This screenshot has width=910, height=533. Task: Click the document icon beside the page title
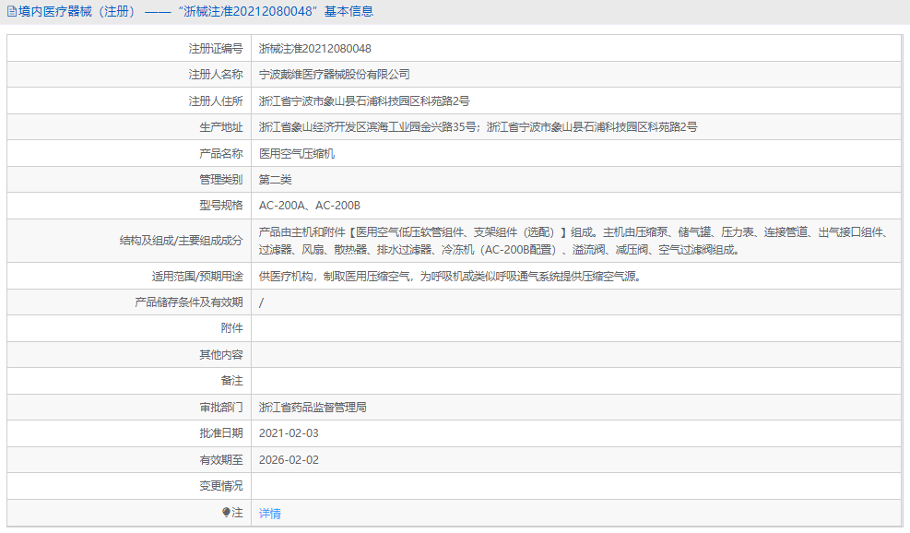[x=11, y=10]
